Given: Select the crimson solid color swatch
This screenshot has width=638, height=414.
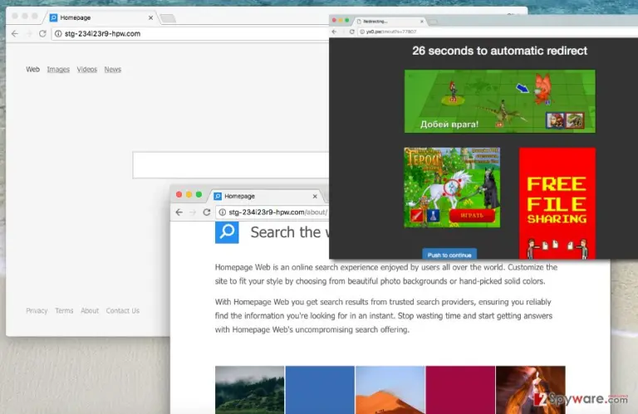Looking at the screenshot, I should [460, 390].
